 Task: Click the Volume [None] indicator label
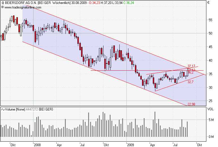click(15, 109)
